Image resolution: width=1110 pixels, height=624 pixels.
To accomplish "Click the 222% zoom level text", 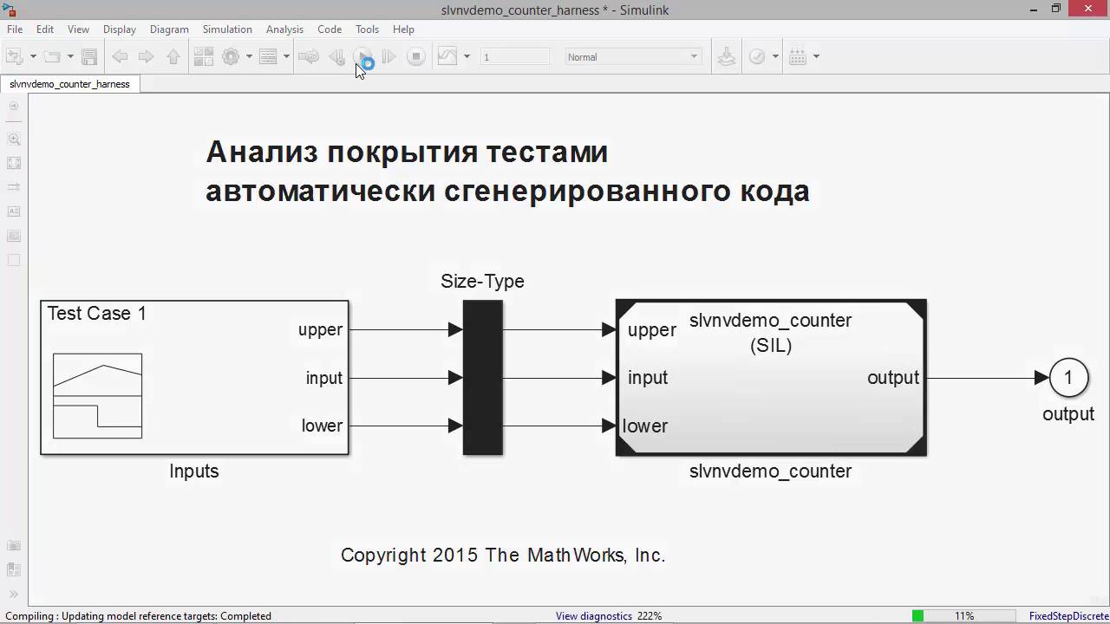I will click(650, 616).
